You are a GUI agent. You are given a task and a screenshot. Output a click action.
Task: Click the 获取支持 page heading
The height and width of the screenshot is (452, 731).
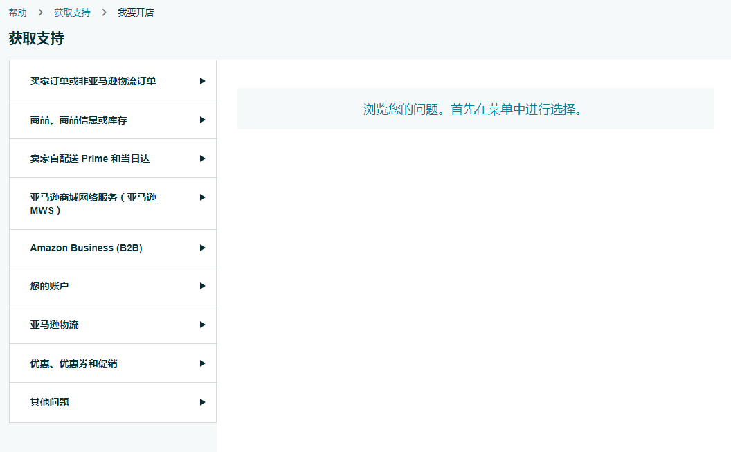tap(37, 38)
